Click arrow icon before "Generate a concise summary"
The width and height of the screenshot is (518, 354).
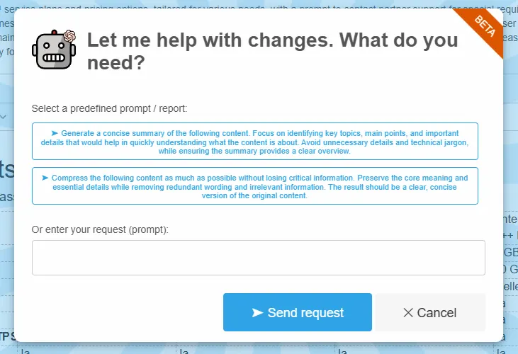click(55, 133)
